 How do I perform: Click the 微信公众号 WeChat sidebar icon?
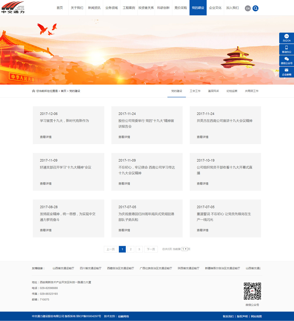pos(286,61)
